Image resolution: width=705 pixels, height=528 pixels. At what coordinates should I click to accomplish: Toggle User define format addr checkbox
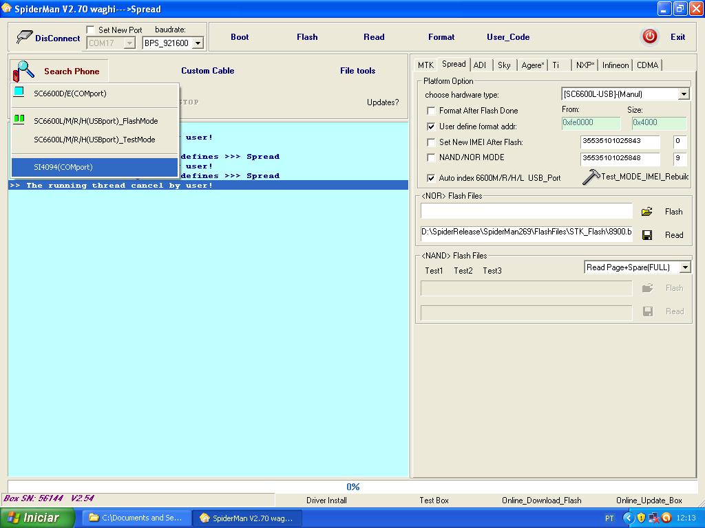tap(431, 126)
